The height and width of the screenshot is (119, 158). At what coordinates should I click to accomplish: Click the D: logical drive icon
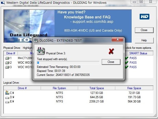tap(7, 98)
